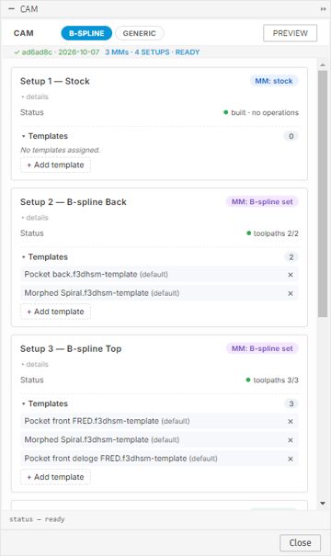Switch to B-SPLINE mode pill
This screenshot has height=556, width=331.
86,33
